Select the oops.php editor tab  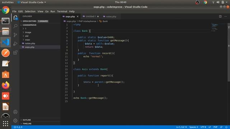70,16
